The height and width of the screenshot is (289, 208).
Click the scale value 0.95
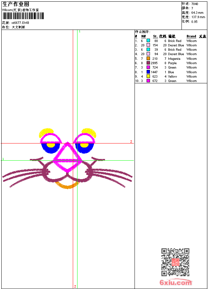tap(194, 22)
